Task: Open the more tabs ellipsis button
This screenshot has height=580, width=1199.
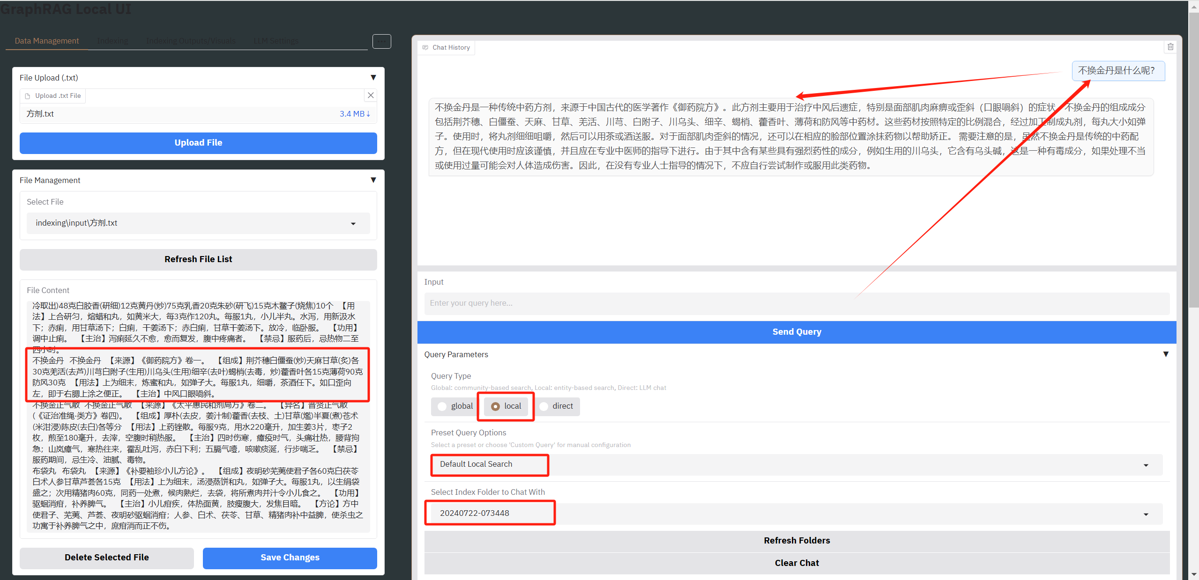Action: (381, 41)
